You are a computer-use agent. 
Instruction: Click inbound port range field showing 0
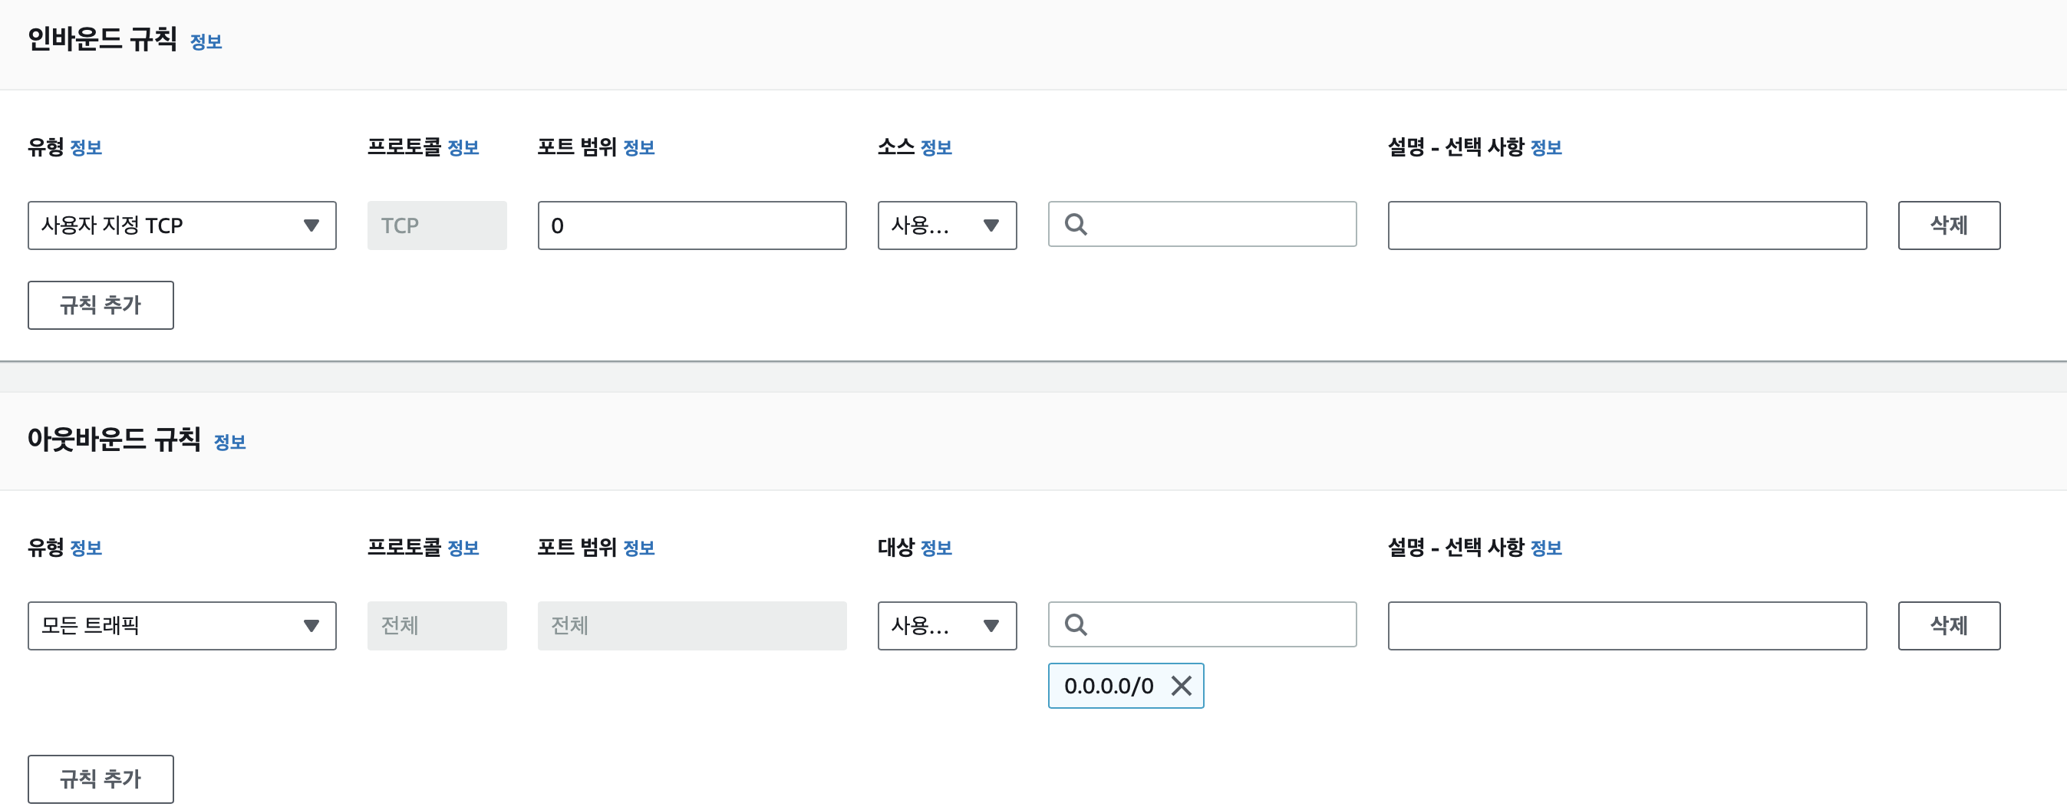click(691, 226)
